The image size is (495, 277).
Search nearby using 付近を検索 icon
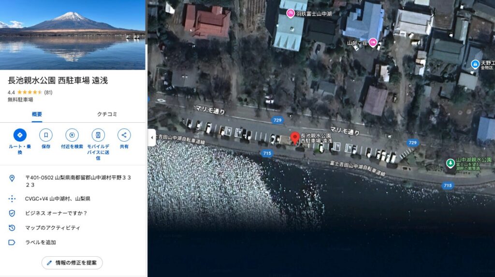[72, 135]
